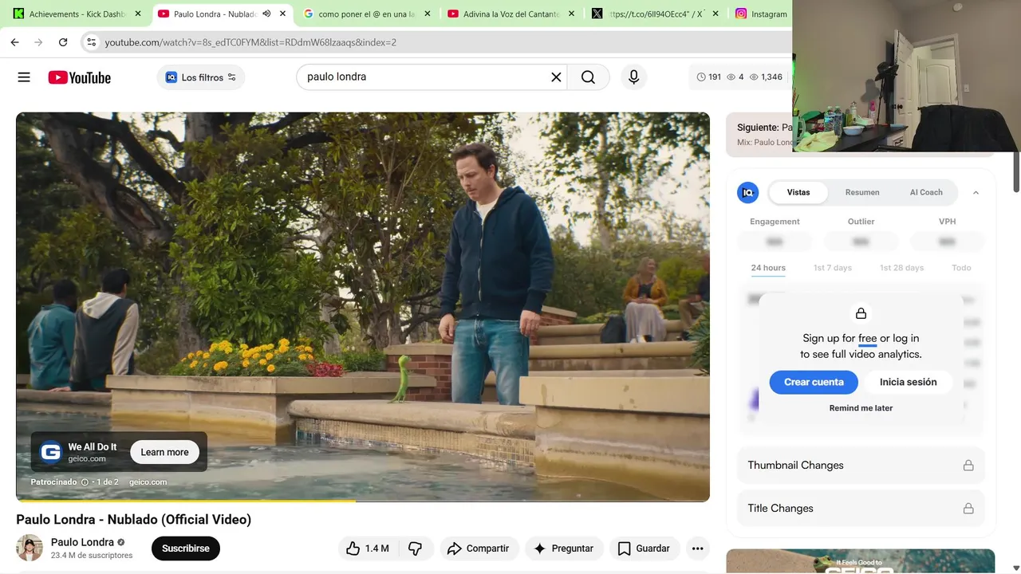Click Learn more on Geico ad
Viewport: 1021px width, 574px height.
pos(164,452)
